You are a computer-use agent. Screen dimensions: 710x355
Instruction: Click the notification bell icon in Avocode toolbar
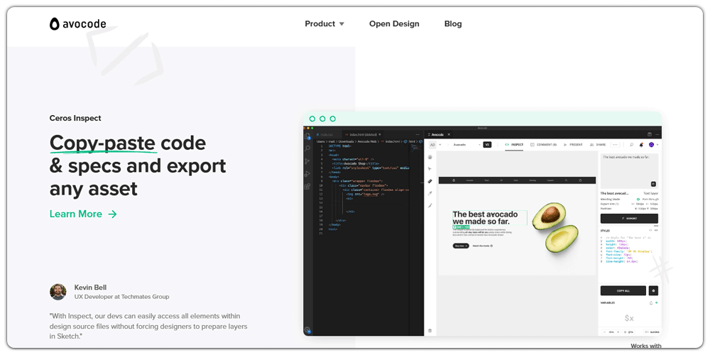641,144
